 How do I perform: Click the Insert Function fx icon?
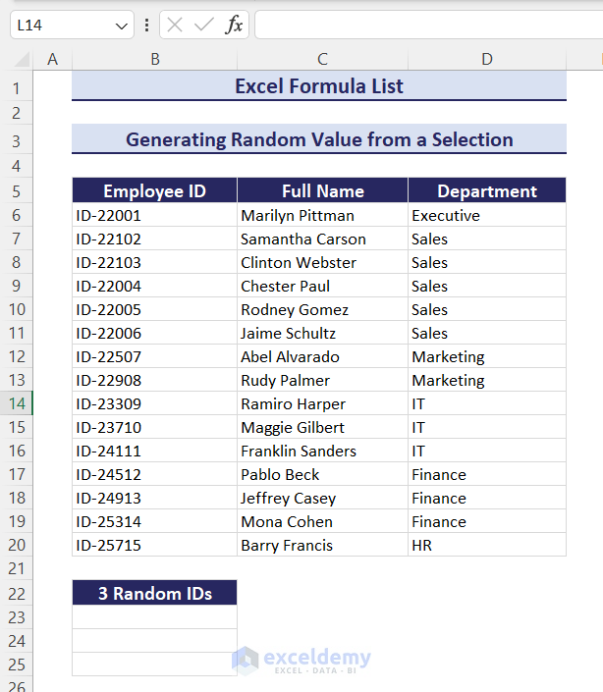tap(234, 26)
